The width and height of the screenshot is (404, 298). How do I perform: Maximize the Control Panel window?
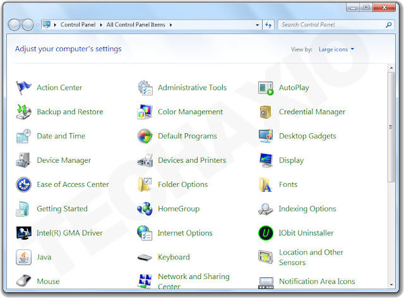[x=366, y=8]
